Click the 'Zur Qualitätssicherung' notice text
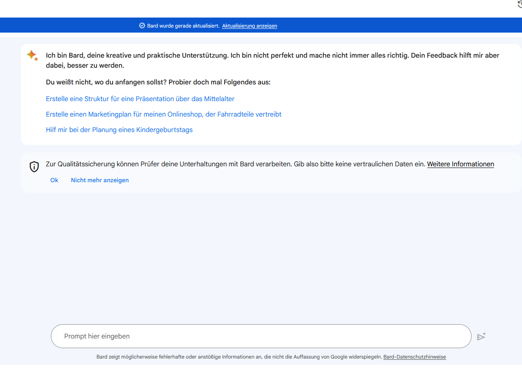522x374 pixels. point(236,164)
